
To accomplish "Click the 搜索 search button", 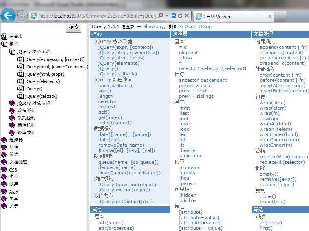I will coord(73,27).
